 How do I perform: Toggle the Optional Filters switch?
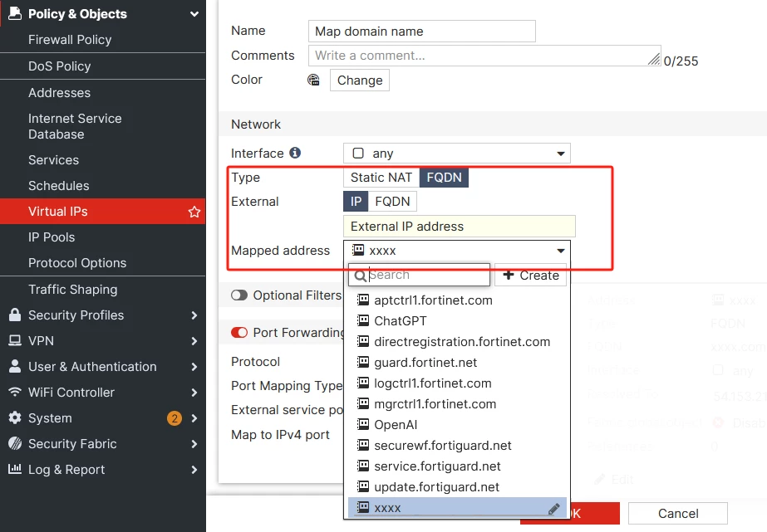(x=239, y=295)
